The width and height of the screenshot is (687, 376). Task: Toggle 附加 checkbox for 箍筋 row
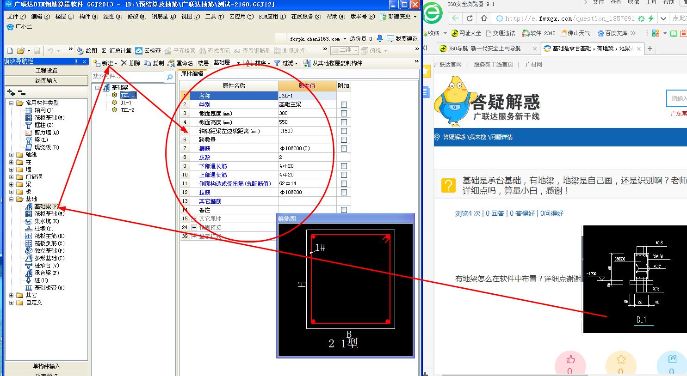click(x=344, y=149)
